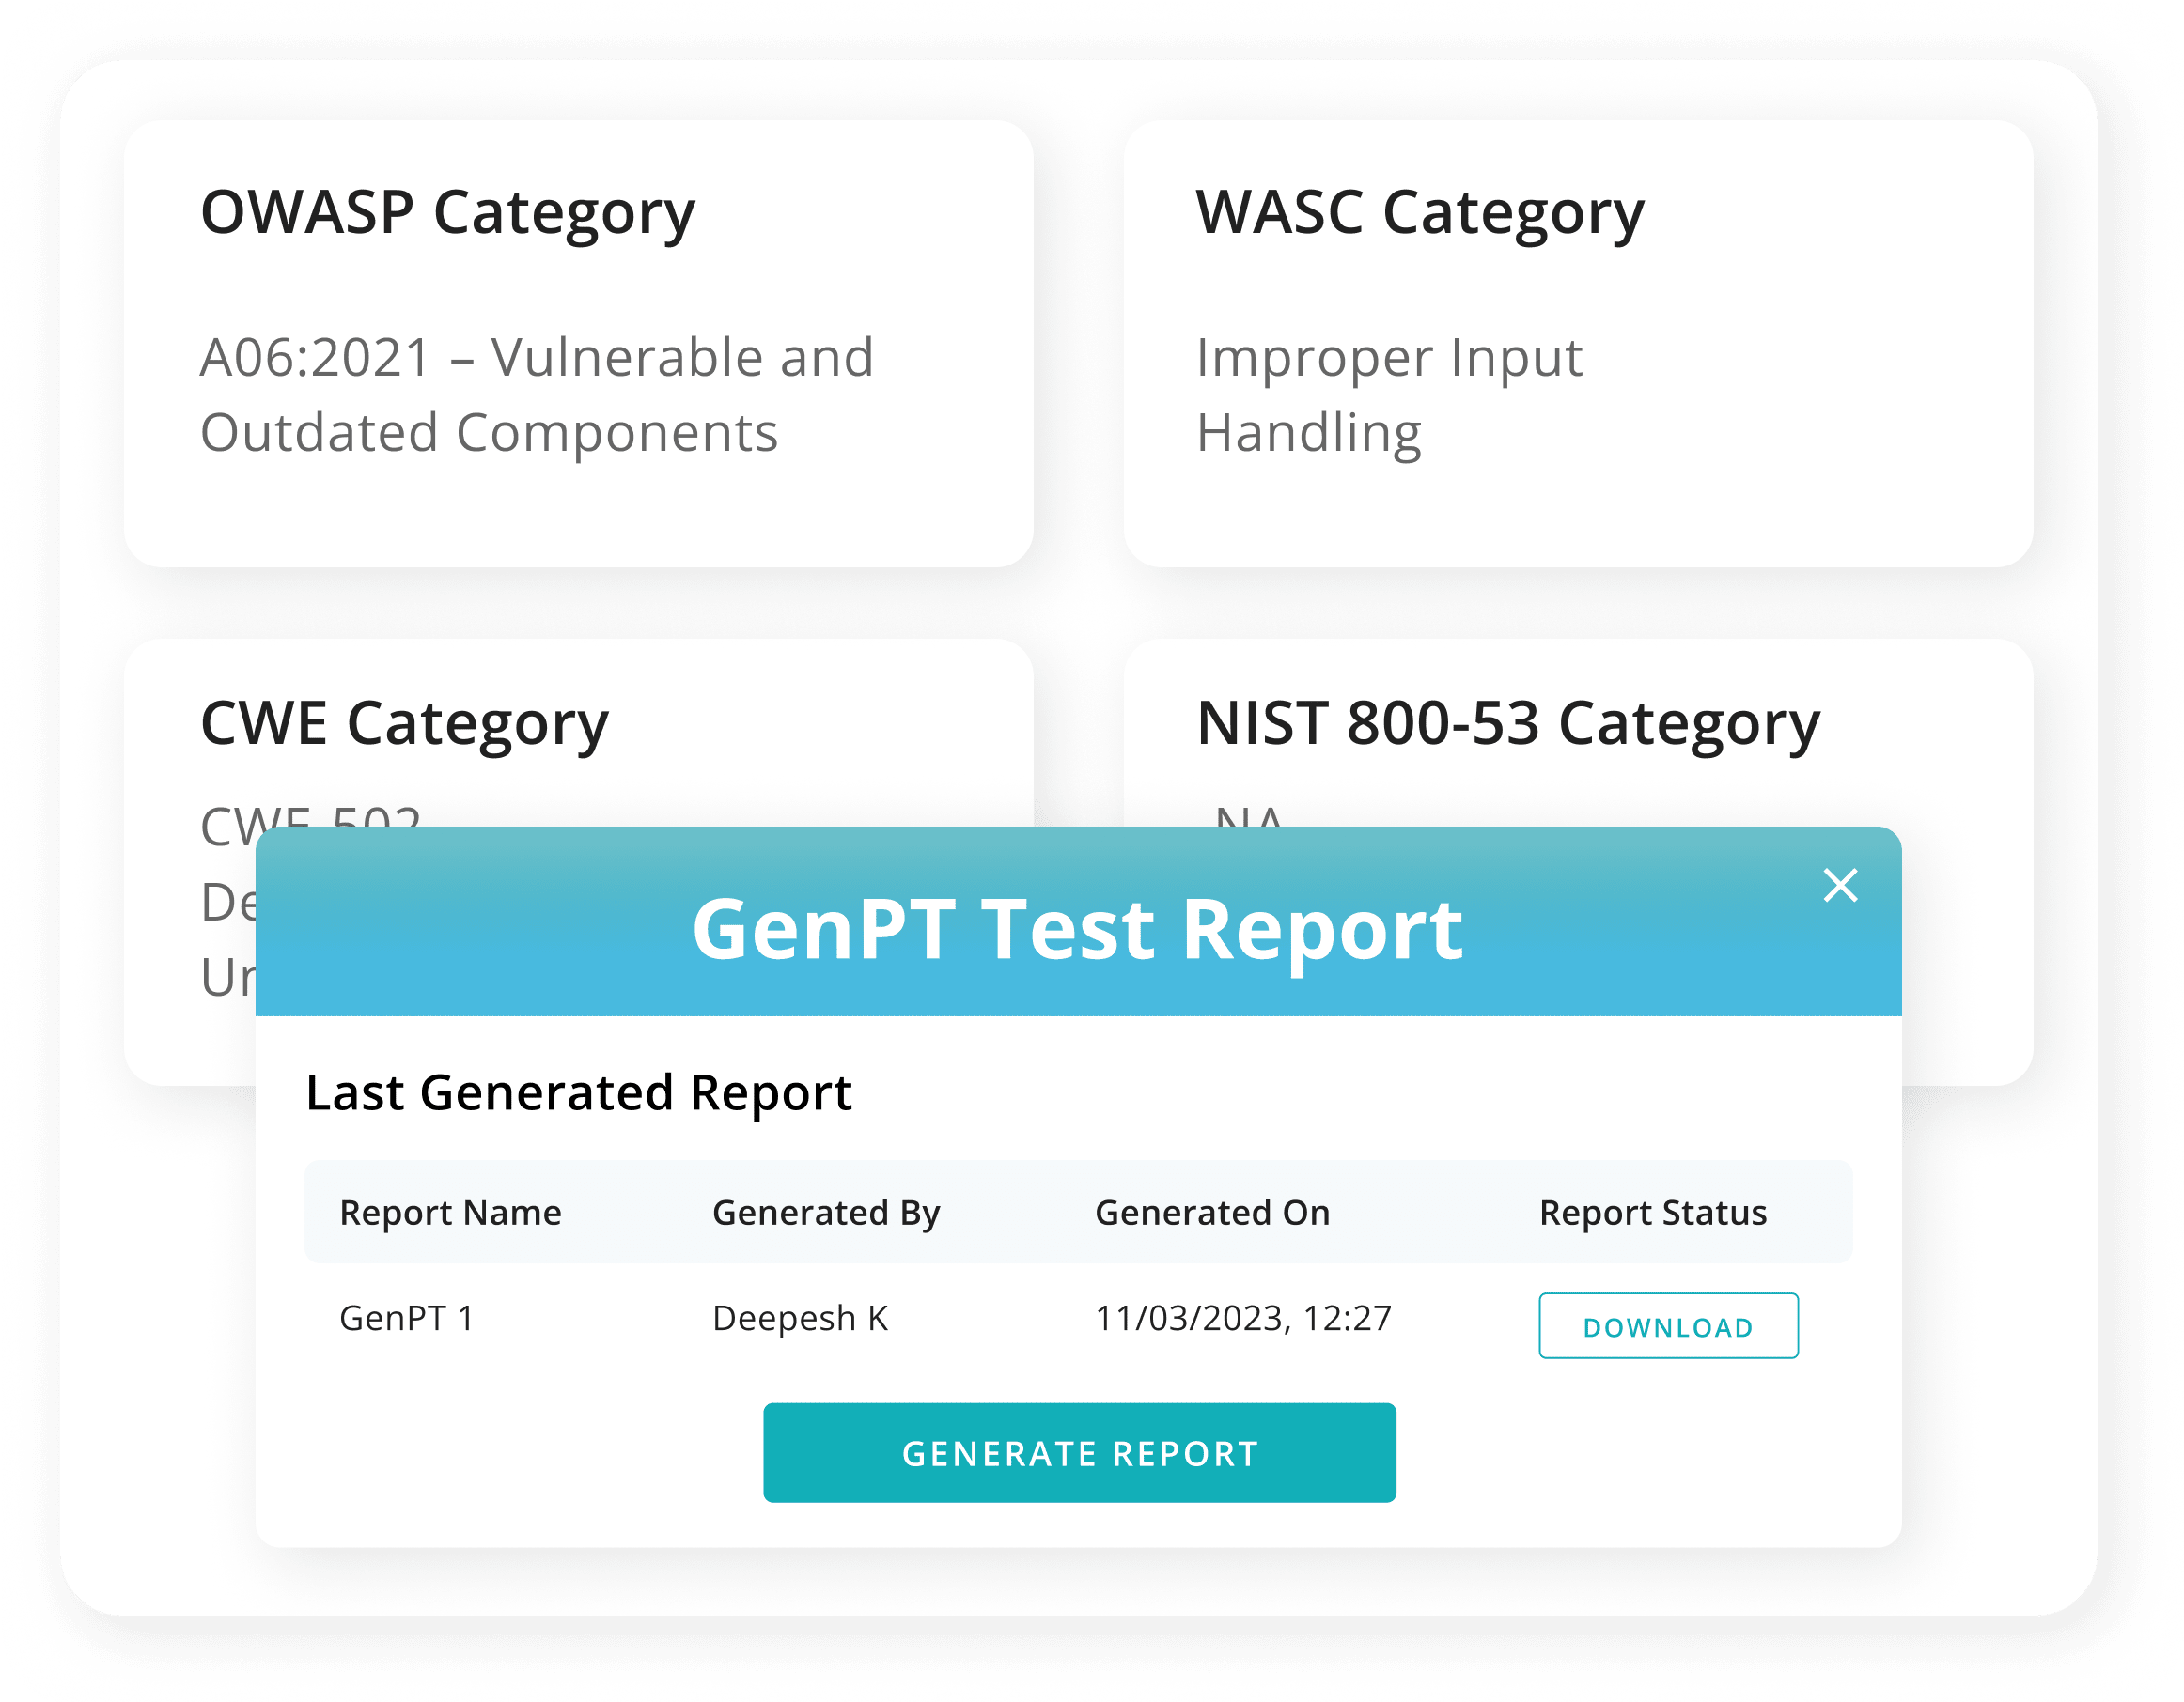Select the Report Status column header
This screenshot has height=1702, width=2184.
(x=1653, y=1213)
